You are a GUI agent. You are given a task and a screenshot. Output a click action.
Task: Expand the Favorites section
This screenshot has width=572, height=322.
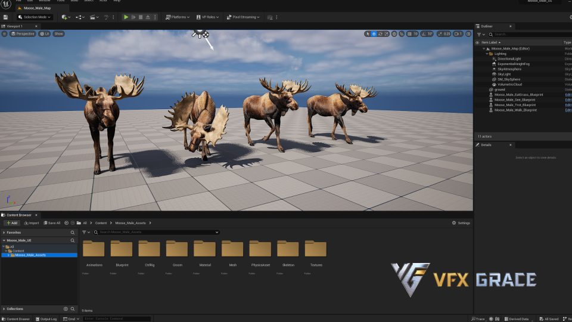point(4,232)
